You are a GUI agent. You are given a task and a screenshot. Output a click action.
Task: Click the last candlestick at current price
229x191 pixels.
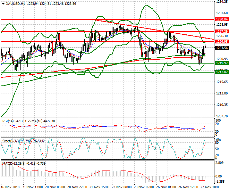[205, 47]
